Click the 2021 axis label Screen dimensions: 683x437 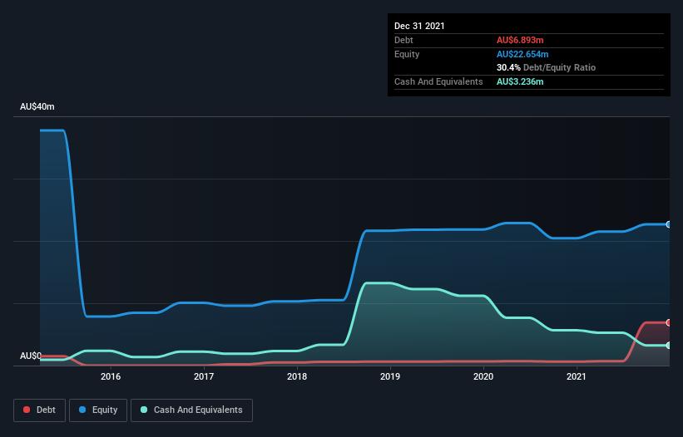click(x=577, y=376)
